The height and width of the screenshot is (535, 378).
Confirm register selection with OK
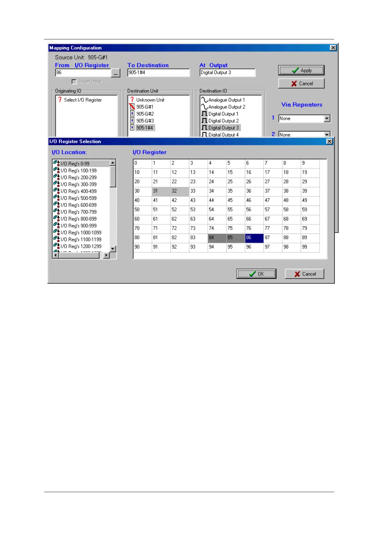point(256,274)
